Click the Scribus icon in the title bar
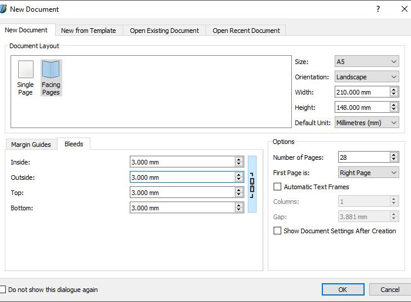The height and width of the screenshot is (302, 411). pos(4,9)
